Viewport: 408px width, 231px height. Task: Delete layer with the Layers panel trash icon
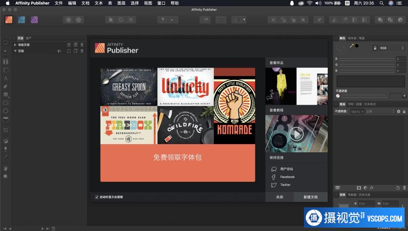pyautogui.click(x=404, y=188)
